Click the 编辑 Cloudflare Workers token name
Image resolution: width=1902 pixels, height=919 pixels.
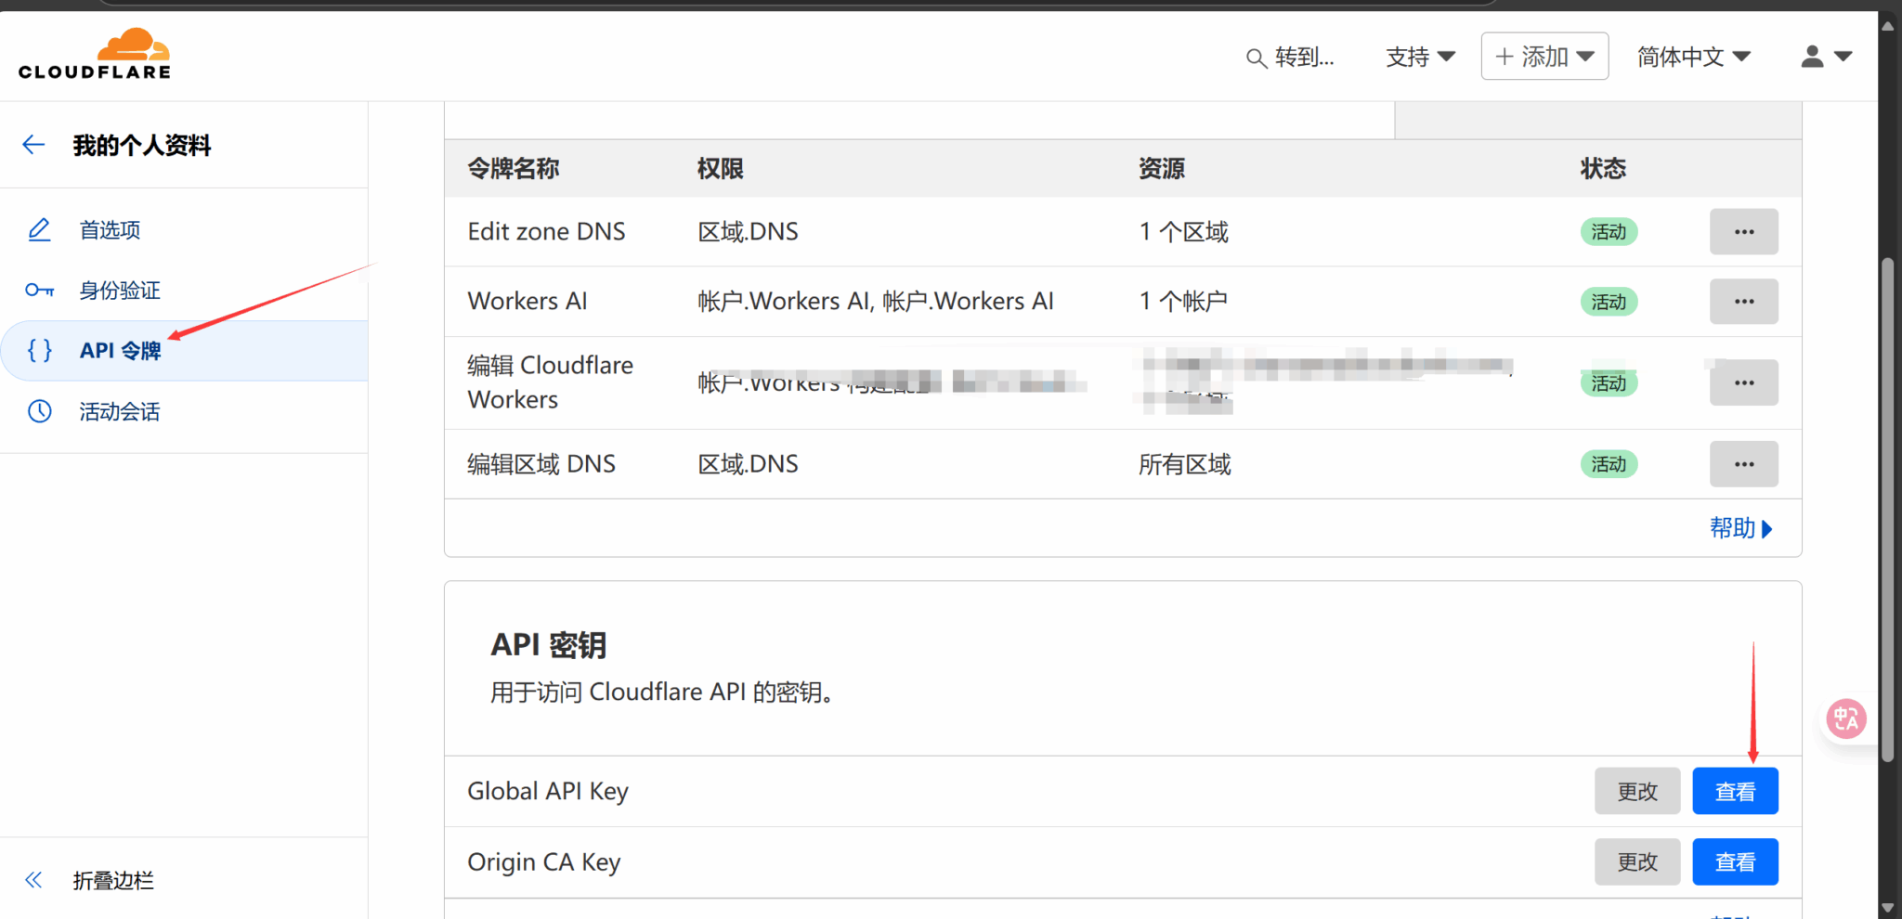pos(550,382)
